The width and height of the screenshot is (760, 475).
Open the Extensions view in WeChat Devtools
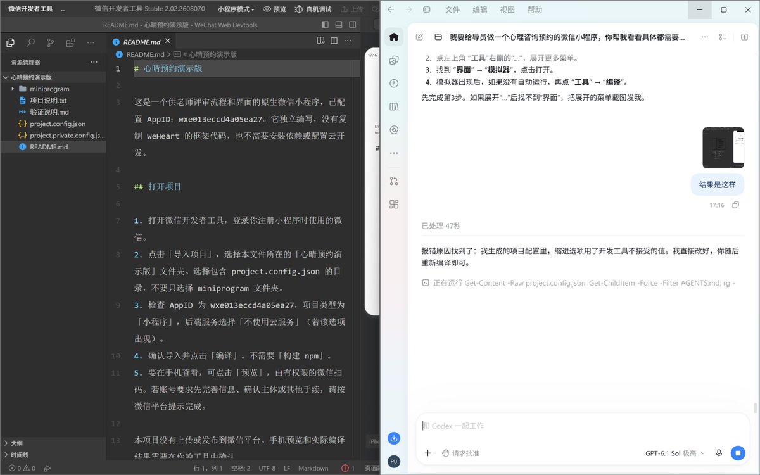pyautogui.click(x=71, y=42)
